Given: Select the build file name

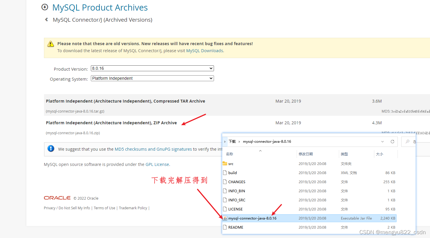Looking at the screenshot, I should [x=232, y=173].
